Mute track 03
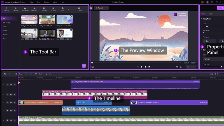The width and height of the screenshot is (224, 126). (15, 110)
